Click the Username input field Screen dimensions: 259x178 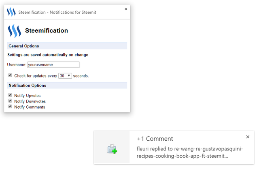(53, 65)
